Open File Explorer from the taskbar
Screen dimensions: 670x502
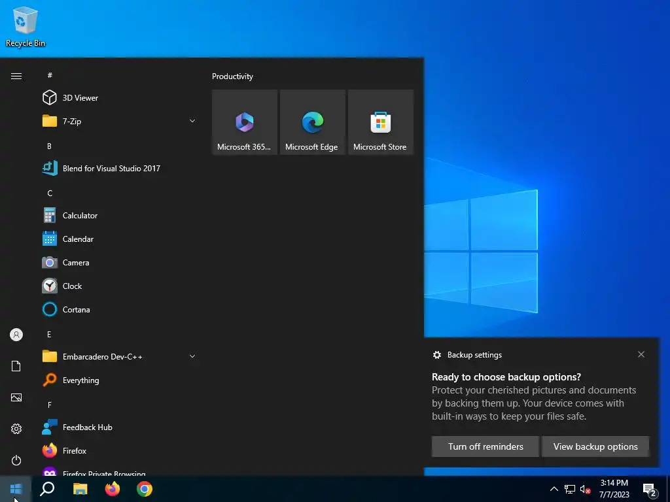click(x=80, y=489)
